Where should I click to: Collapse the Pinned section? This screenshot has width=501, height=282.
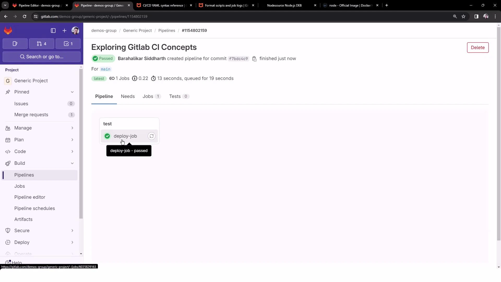(x=72, y=92)
